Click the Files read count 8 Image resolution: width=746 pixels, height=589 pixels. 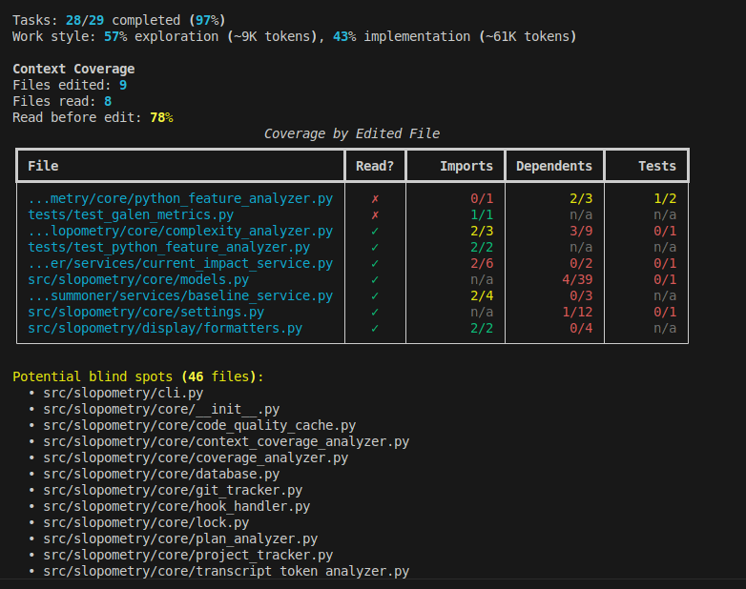(x=108, y=101)
